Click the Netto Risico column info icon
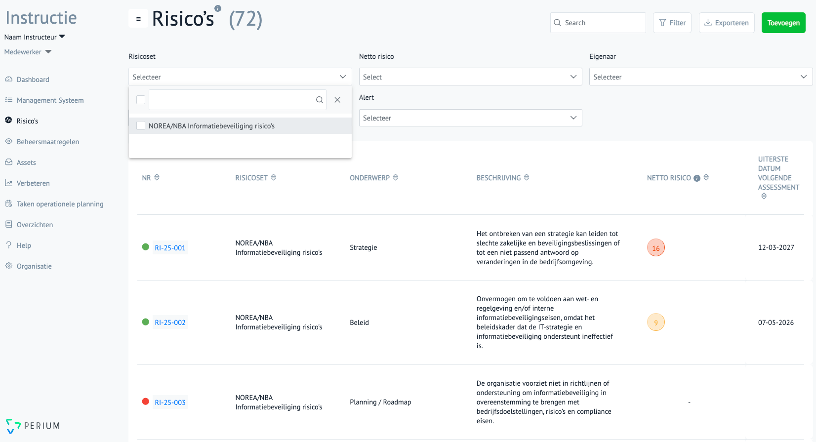This screenshot has width=816, height=442. click(697, 178)
